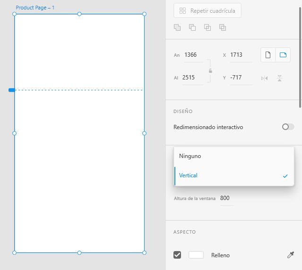This screenshot has height=270, width=302.
Task: Flip the selection horizontally
Action: 265,78
